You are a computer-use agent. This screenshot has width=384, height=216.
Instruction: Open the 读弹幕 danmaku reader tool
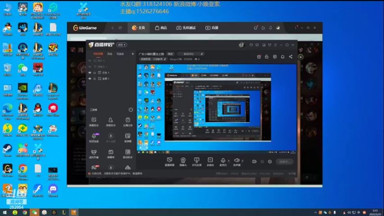point(128,138)
